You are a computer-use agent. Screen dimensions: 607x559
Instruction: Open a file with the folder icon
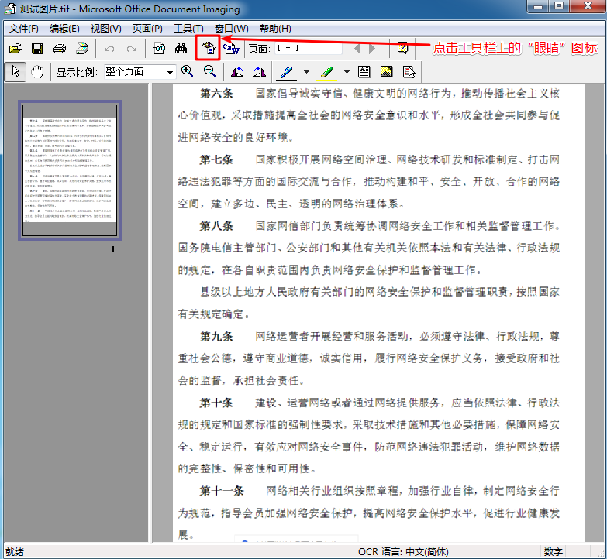(x=15, y=49)
